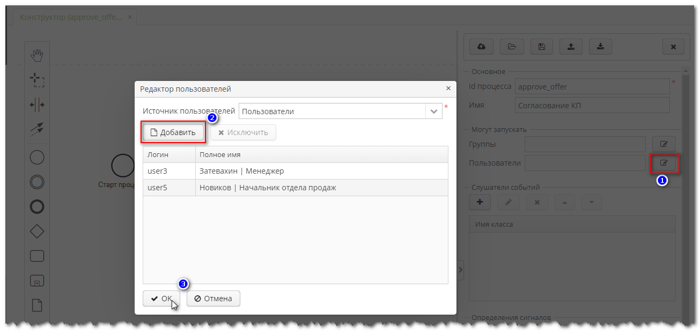This screenshot has height=335, width=700.
Task: Pick the Data object tool
Action: coord(36,304)
